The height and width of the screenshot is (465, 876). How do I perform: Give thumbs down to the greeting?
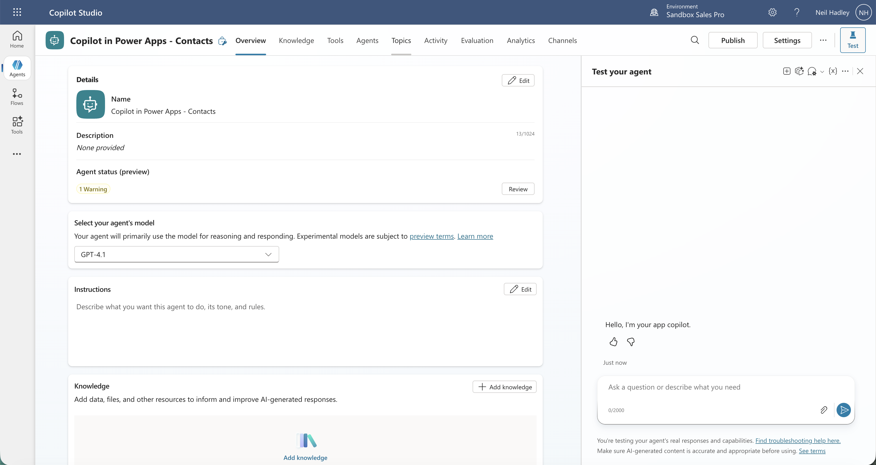[x=631, y=342]
